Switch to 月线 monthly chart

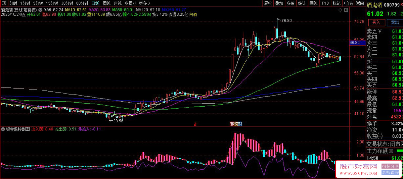(118, 3)
